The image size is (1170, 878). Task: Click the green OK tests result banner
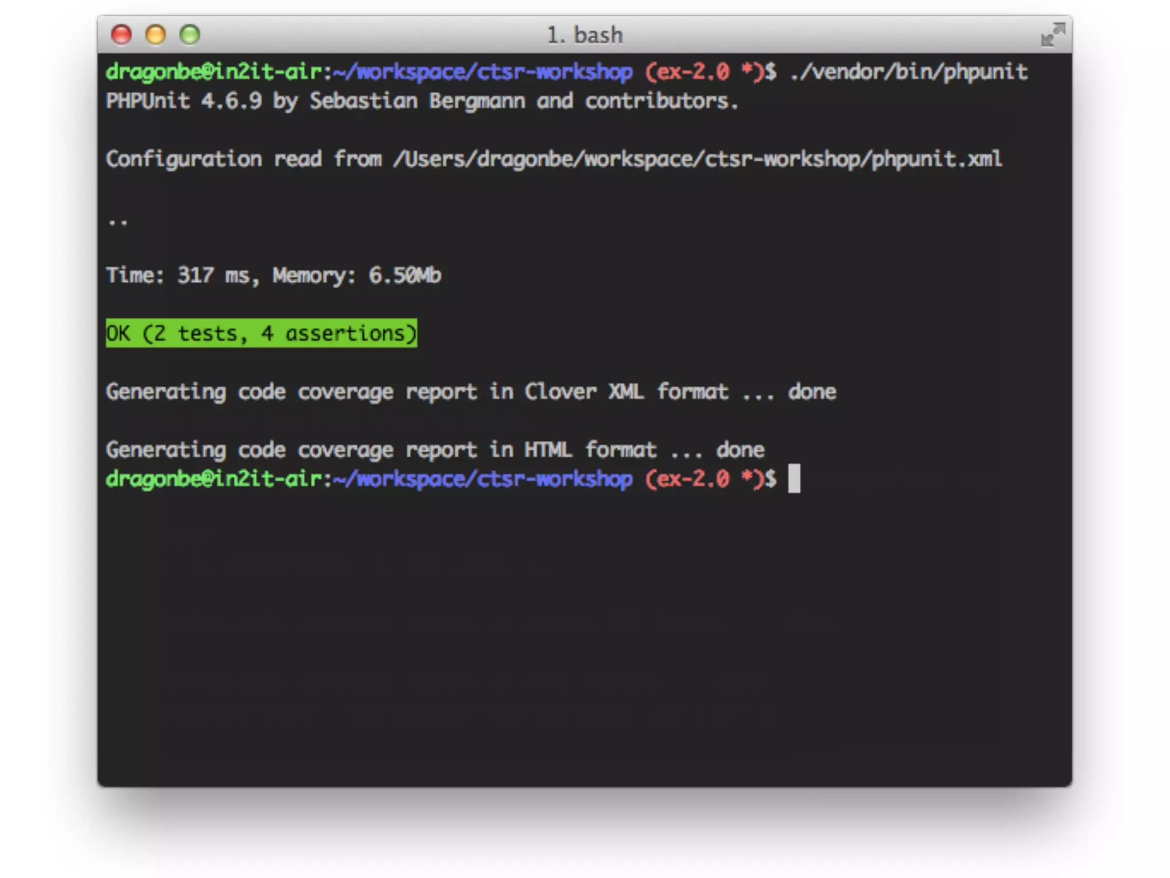click(261, 333)
